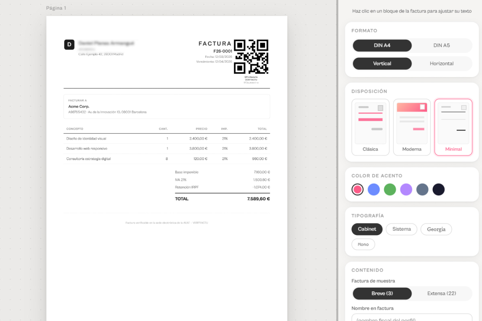Switch sample invoice to Extensa (22)
The width and height of the screenshot is (482, 321).
441,293
